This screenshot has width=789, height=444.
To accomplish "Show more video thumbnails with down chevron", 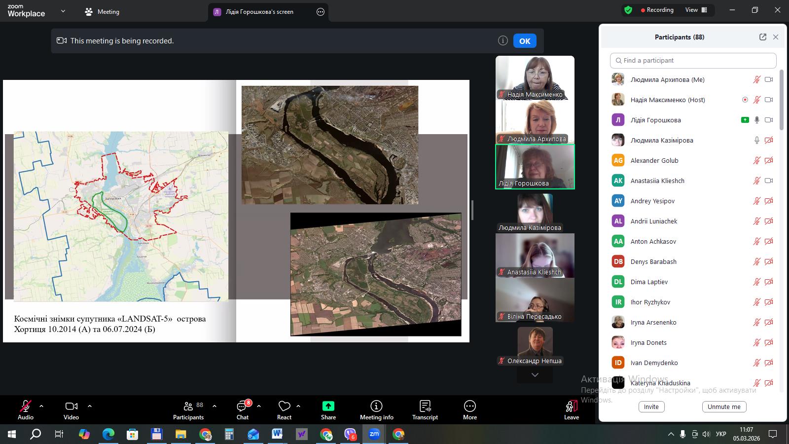I will point(535,375).
